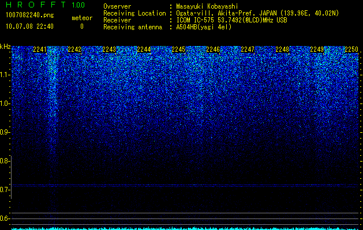Click the 0.9 frequency axis label
This screenshot has height=230, width=363.
pos(5,132)
